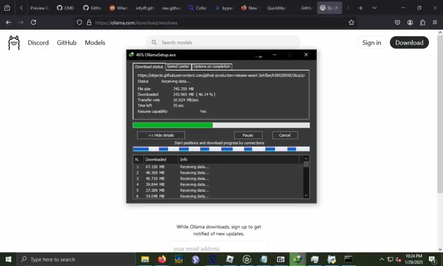443x266 pixels.
Task: Click the site security padlock icon
Action: pos(89,23)
